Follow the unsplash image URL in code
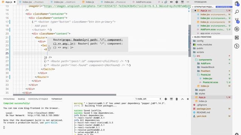The height and width of the screenshot is (135, 241). coord(117,6)
